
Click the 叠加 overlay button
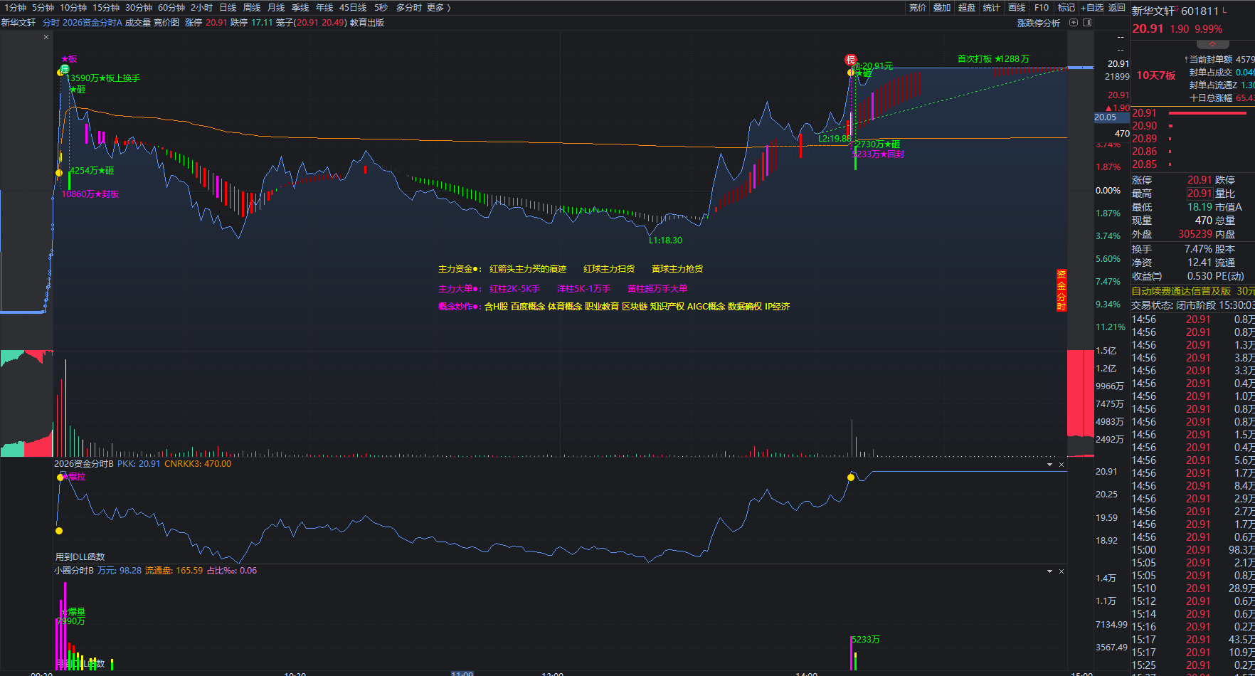[942, 7]
